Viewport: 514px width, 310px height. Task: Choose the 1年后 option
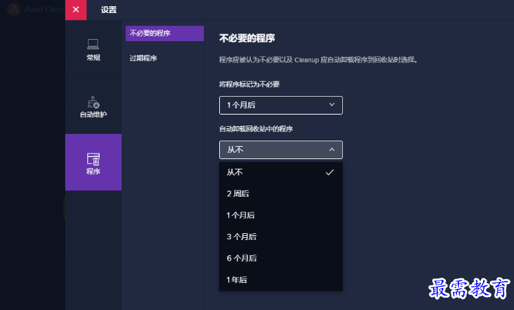[281, 280]
